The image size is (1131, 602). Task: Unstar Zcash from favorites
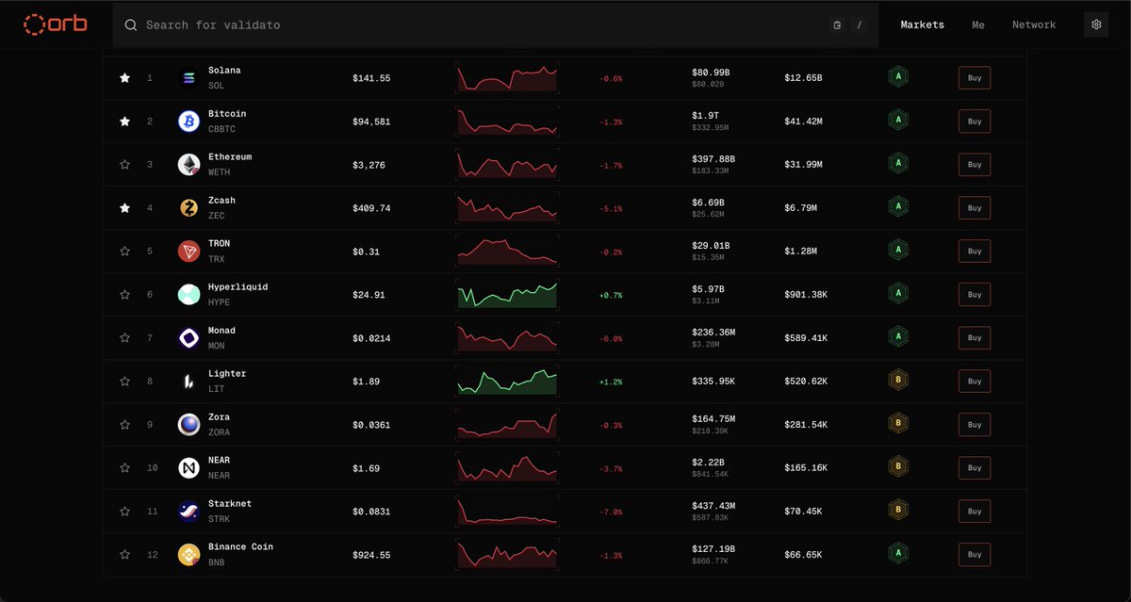click(124, 208)
